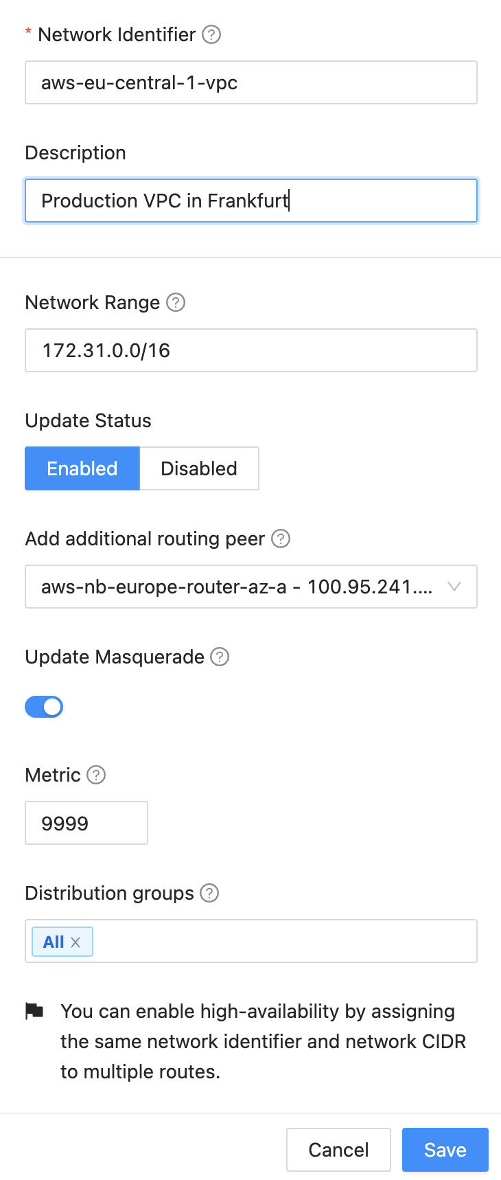Select the Enabled status option
This screenshot has width=501, height=1180.
pos(82,468)
